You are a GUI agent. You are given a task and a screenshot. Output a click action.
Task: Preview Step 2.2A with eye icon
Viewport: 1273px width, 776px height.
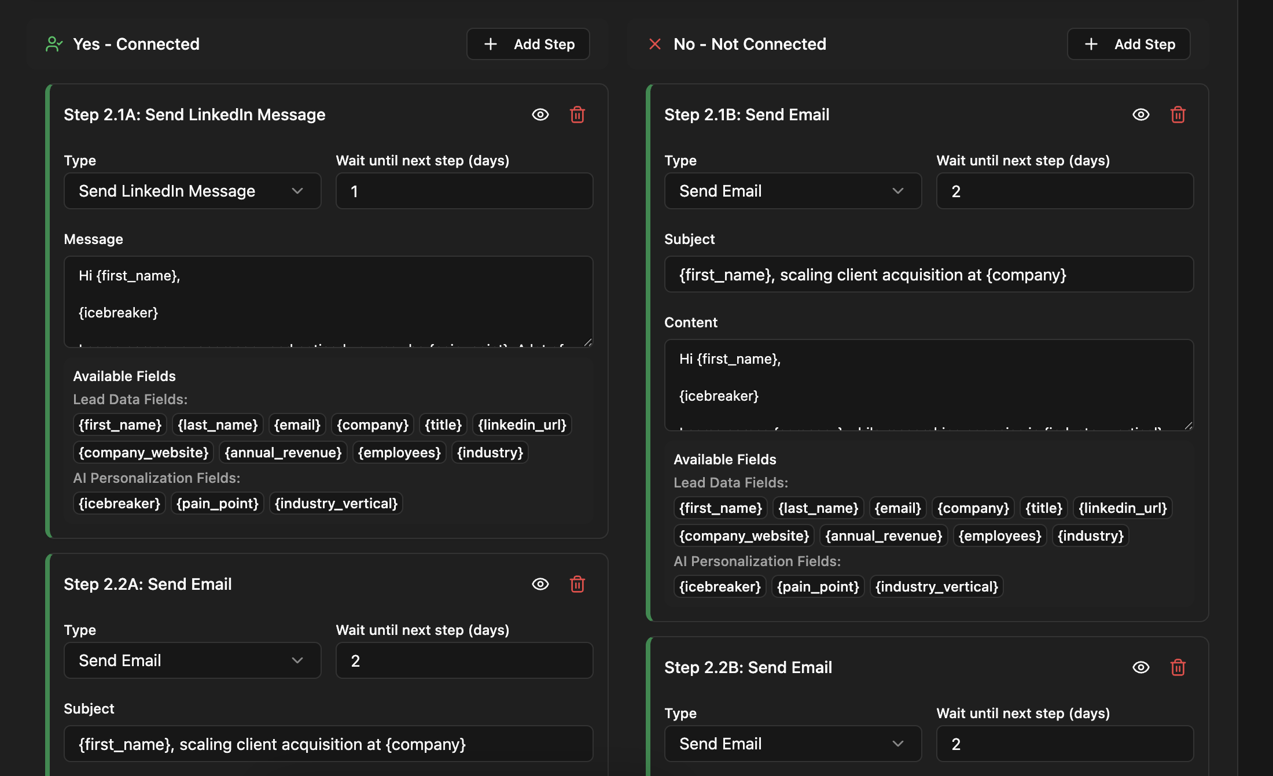pyautogui.click(x=540, y=584)
